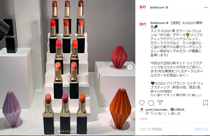Image resolution: width=210 pixels, height=136 pixels.
Task: Open the bitekicom username in the header
Action: click(x=157, y=8)
